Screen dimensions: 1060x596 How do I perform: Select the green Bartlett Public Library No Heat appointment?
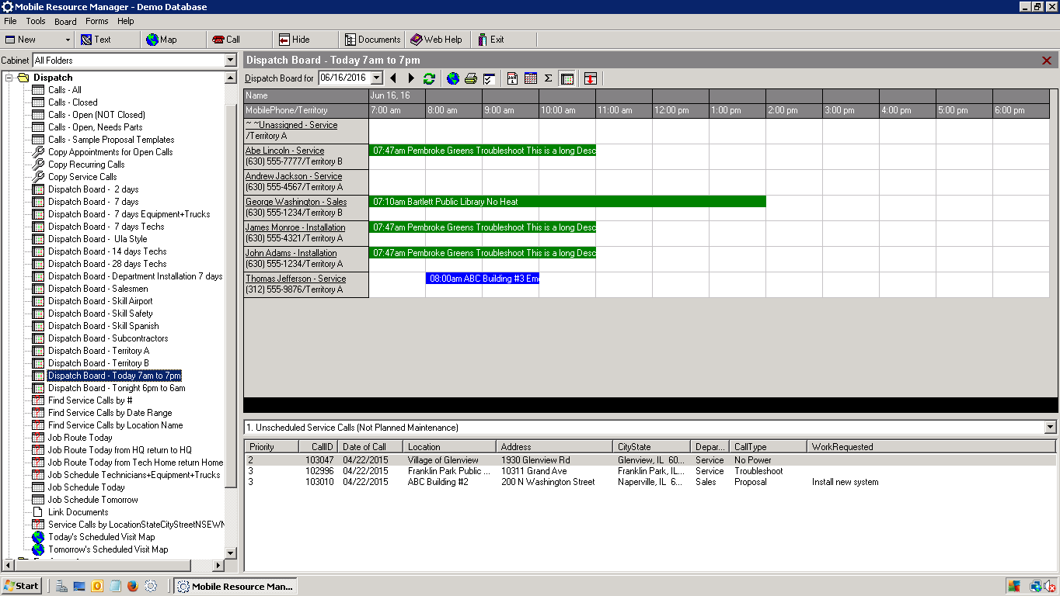point(567,202)
